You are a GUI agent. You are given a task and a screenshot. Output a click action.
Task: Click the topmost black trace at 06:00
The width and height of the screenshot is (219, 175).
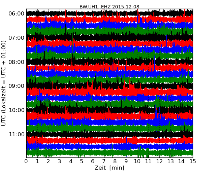pyautogui.click(x=109, y=13)
